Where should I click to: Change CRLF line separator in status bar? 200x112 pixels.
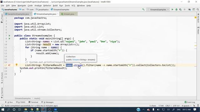click(168, 106)
